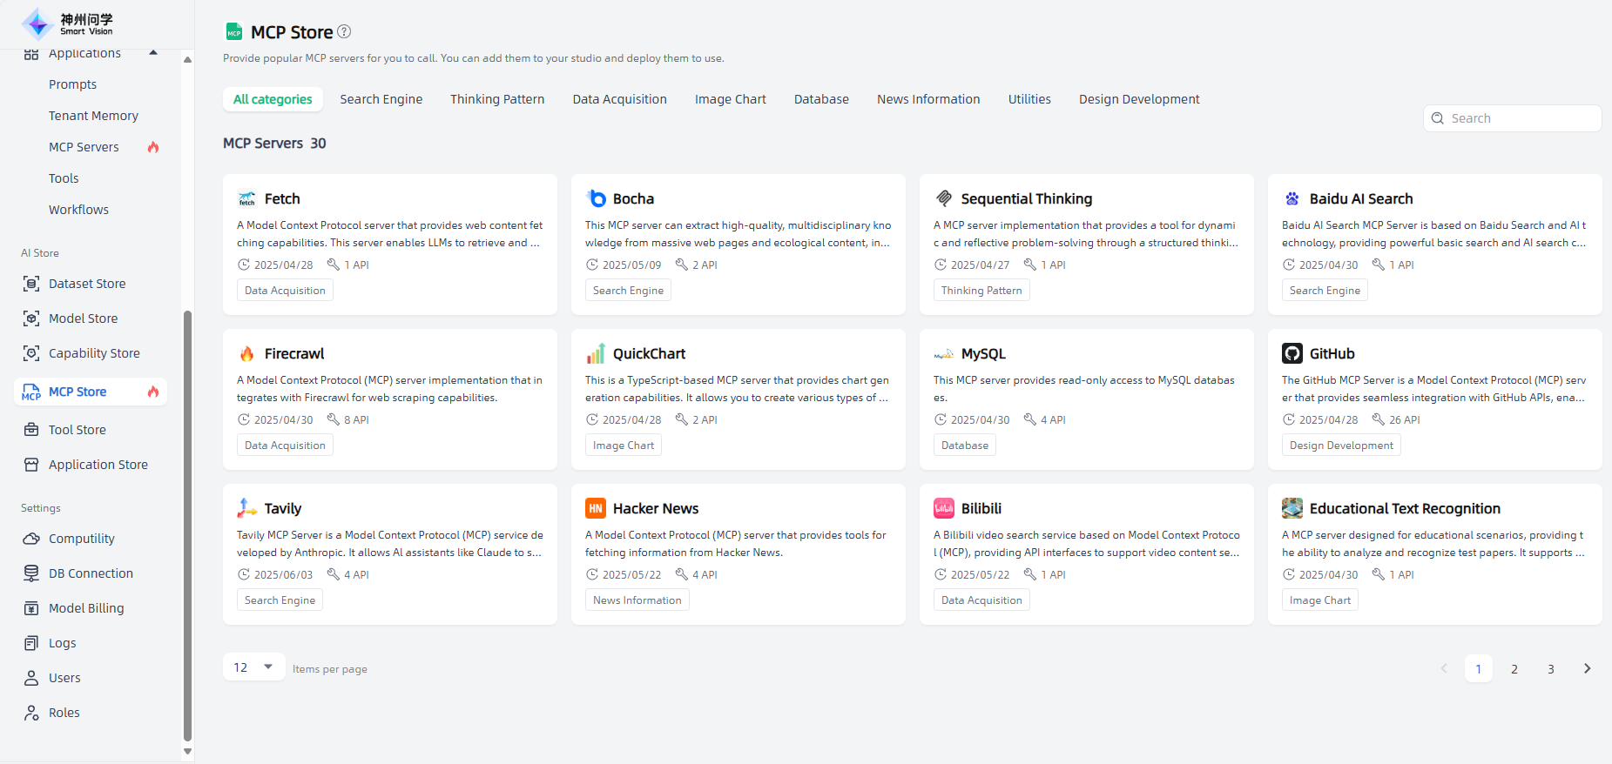Click the Educational Text Recognition icon
The image size is (1612, 764).
coord(1292,508)
